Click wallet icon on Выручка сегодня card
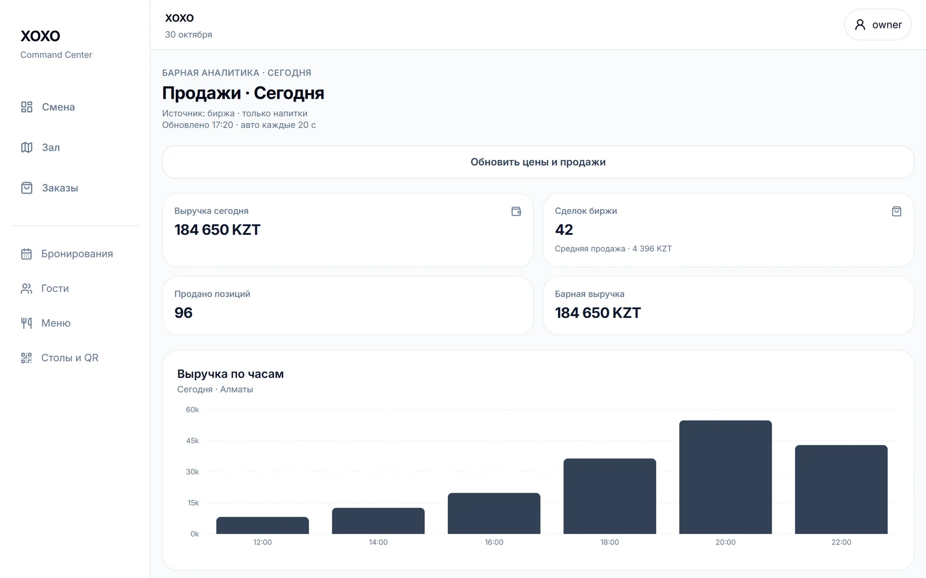The height and width of the screenshot is (578, 926). [x=516, y=212]
